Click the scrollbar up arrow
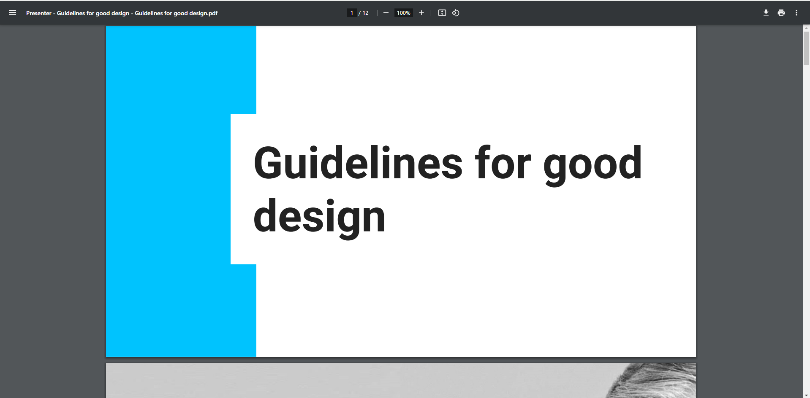 pyautogui.click(x=806, y=28)
